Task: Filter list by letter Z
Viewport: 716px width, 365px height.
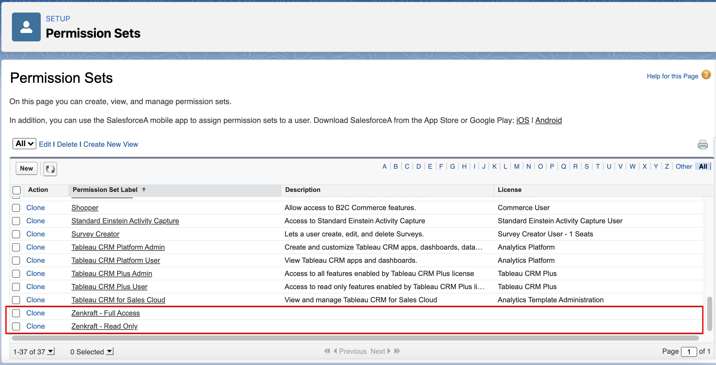Action: [667, 167]
